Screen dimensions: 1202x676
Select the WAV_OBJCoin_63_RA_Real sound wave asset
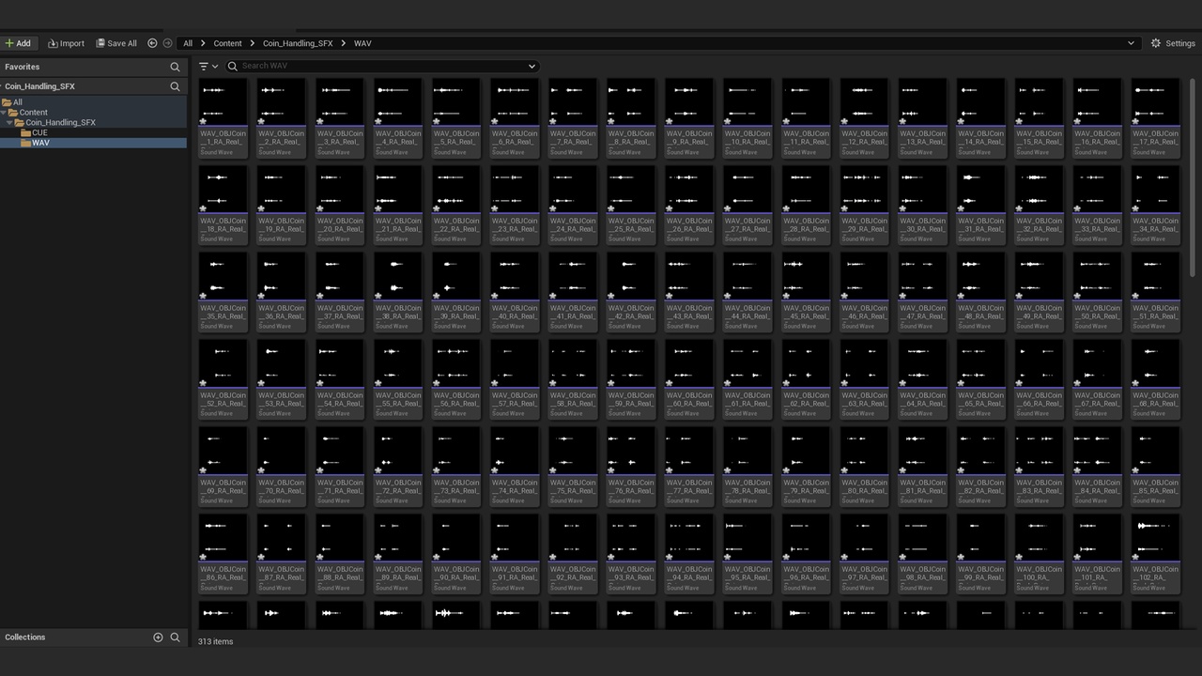pyautogui.click(x=864, y=379)
